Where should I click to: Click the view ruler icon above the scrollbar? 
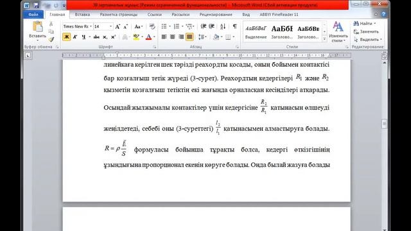point(384,56)
